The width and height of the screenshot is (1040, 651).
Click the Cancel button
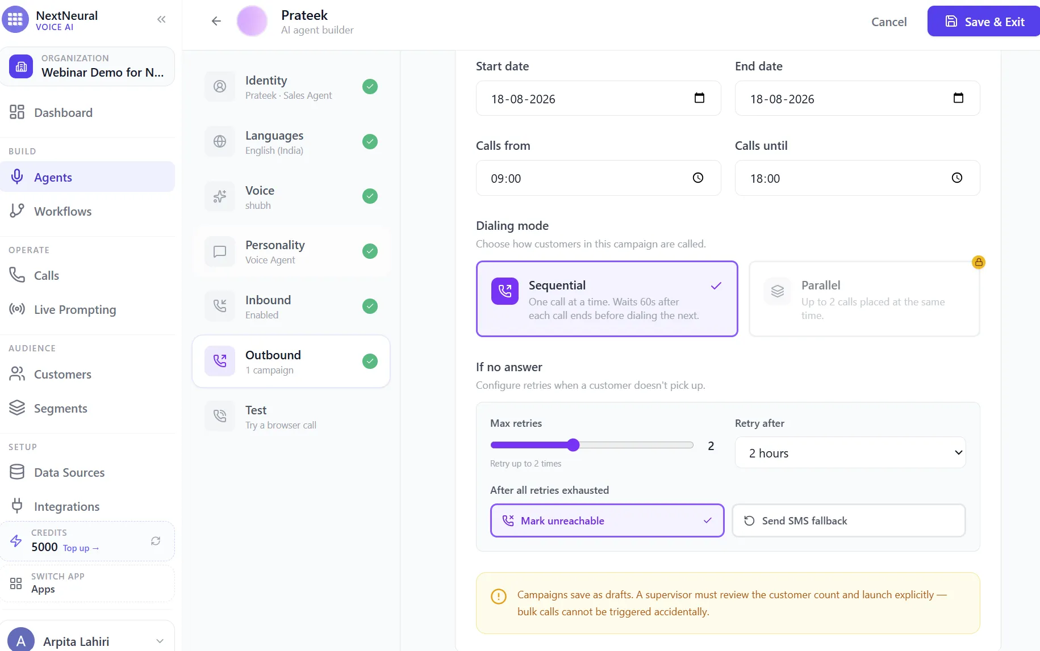[889, 22]
